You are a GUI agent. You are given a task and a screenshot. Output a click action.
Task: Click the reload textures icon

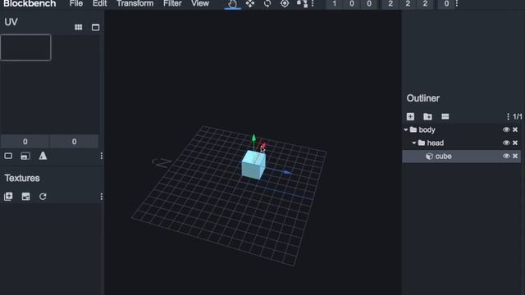click(43, 197)
